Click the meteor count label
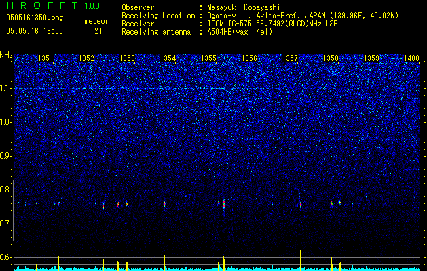The image size is (427, 271). (96, 21)
